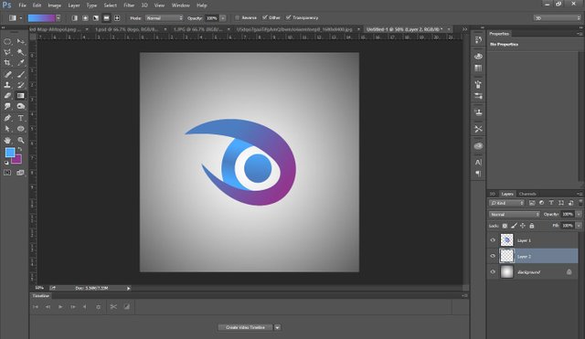Viewport: 585px width, 339px height.
Task: Open the layer blend mode Normal dropdown
Action: [x=514, y=214]
